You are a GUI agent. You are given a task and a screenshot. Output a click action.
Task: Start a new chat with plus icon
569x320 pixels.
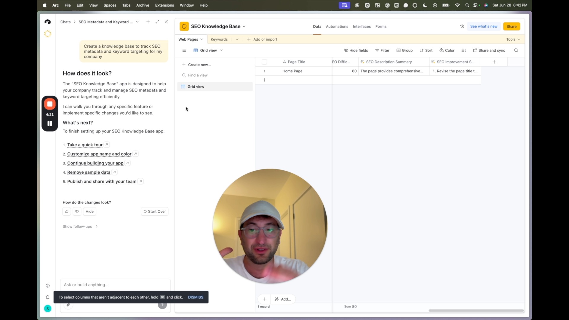(148, 22)
